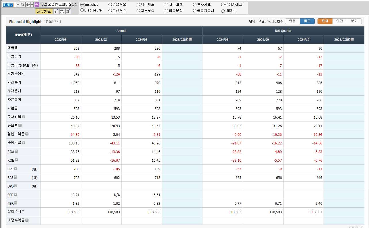
Task: Click the 당기순이익 row label
Action: point(16,74)
